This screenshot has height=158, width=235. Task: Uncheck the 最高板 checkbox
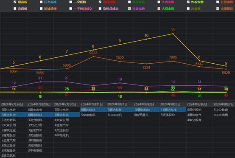point(15,2)
